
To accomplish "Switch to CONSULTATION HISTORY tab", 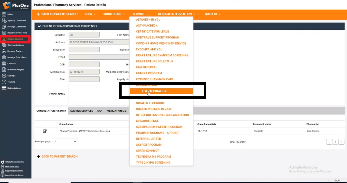I will click(51, 111).
